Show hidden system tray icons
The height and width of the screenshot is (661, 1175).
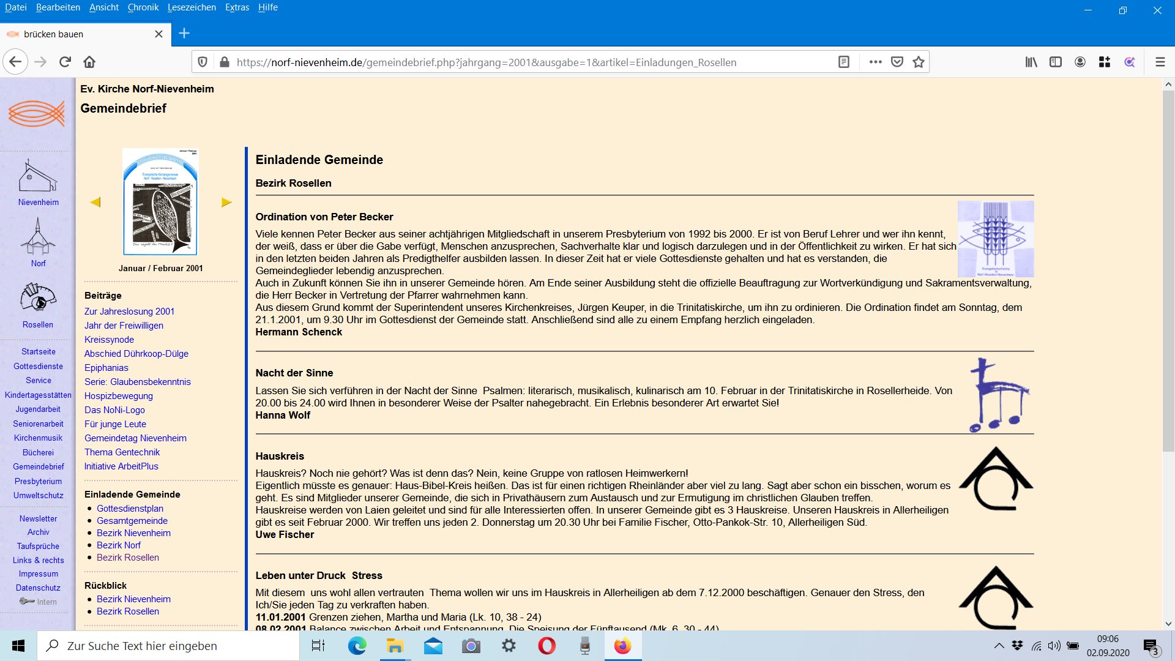(x=999, y=646)
